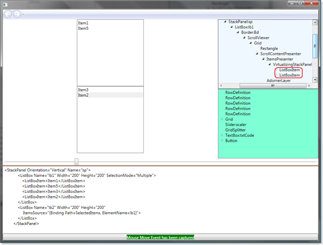Collapse the StackPanel:sp tree node

225,21
